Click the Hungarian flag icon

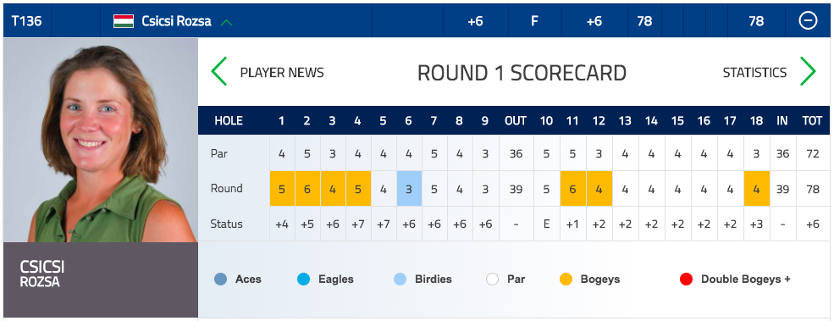coord(124,21)
